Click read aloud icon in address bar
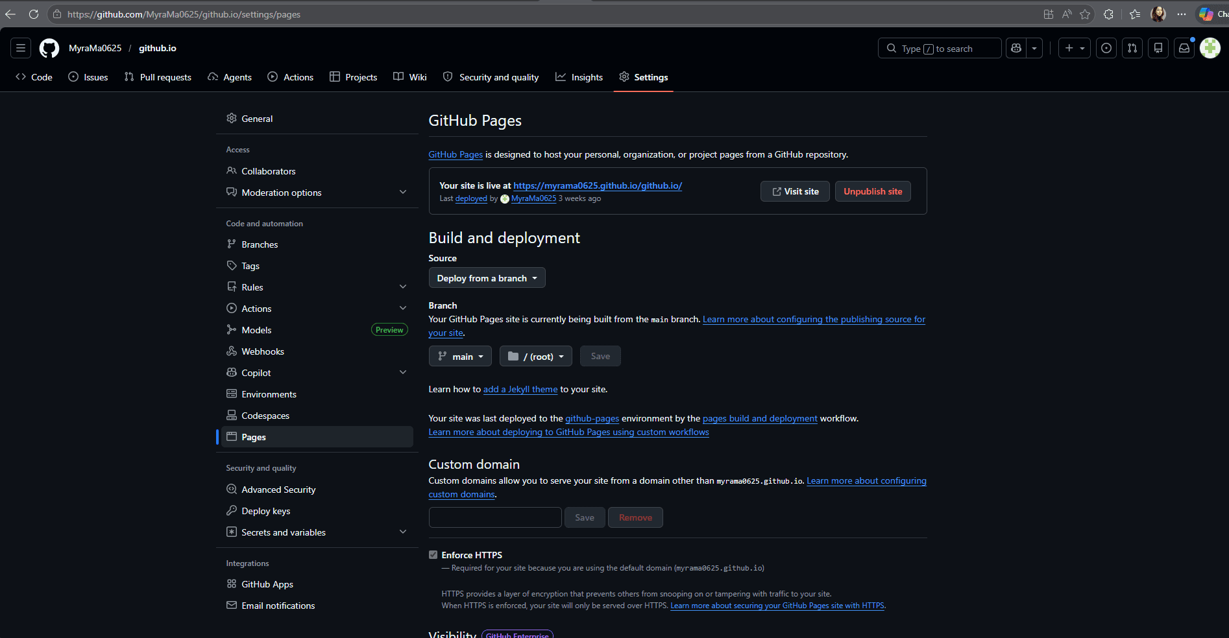1229x638 pixels. (1067, 14)
